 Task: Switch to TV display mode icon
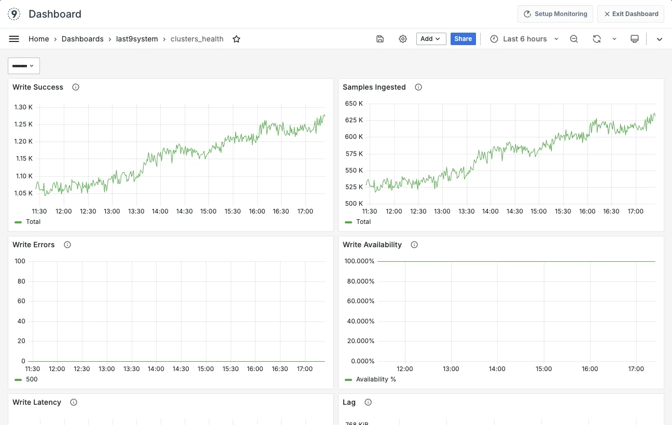[634, 39]
